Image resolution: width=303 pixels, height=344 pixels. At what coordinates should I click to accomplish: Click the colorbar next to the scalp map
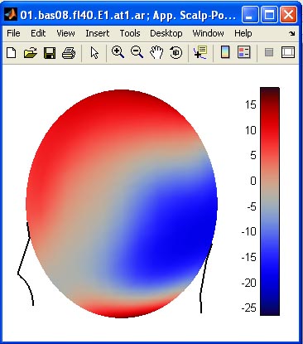pos(270,201)
